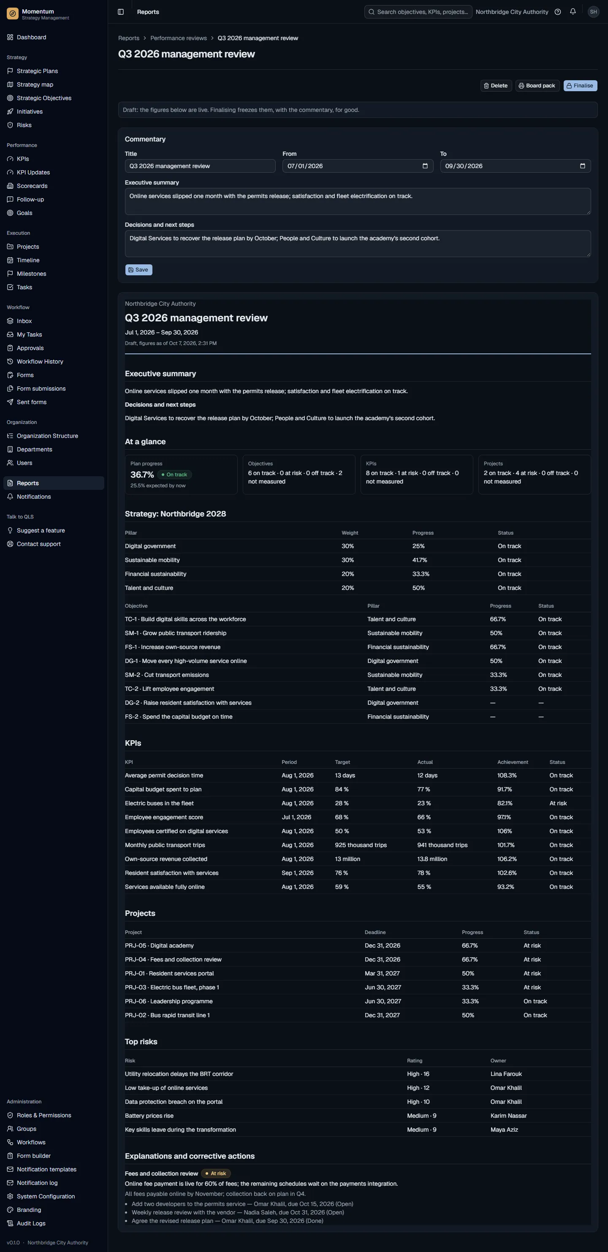Select the 36.7% plan progress value
This screenshot has width=608, height=1252.
pos(142,475)
